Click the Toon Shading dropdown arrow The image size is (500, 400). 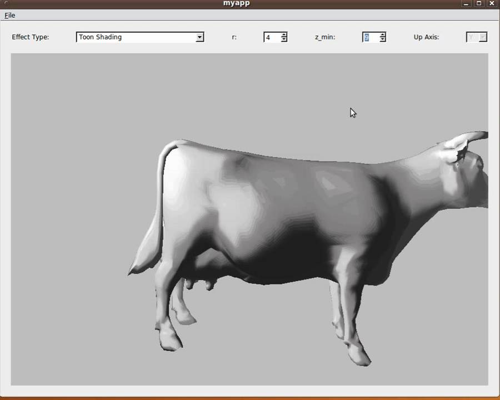tap(199, 37)
